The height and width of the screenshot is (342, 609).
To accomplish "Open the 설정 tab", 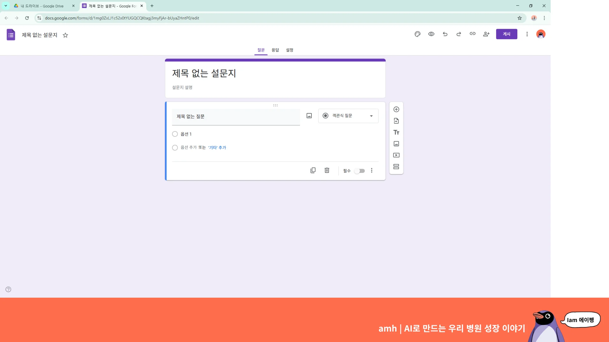I will click(289, 50).
